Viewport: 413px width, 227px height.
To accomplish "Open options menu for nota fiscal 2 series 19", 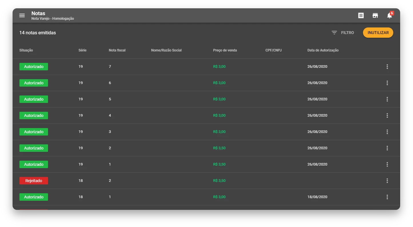I will click(x=387, y=148).
